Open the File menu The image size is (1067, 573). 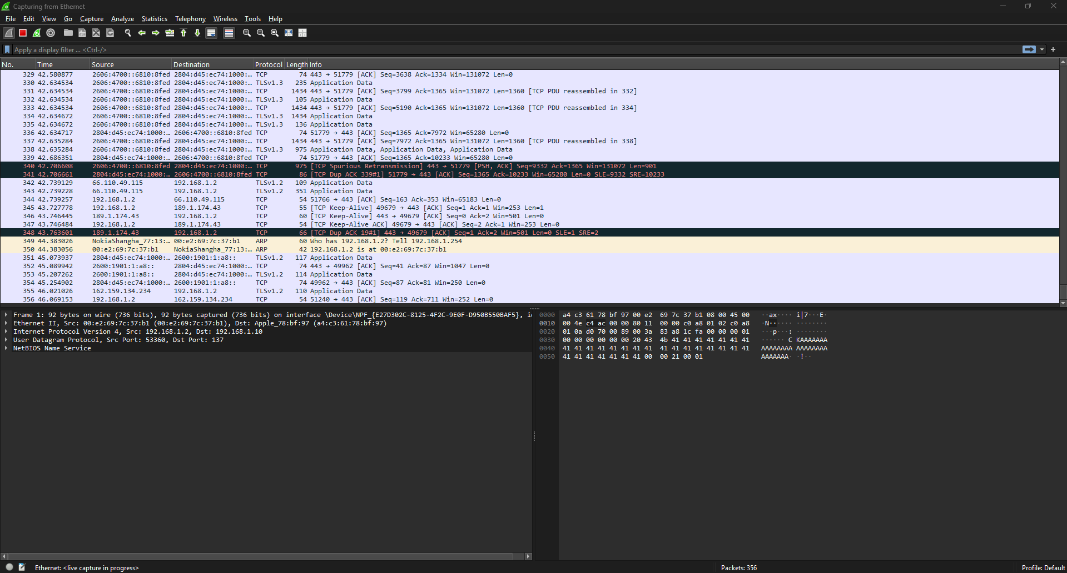click(x=11, y=19)
